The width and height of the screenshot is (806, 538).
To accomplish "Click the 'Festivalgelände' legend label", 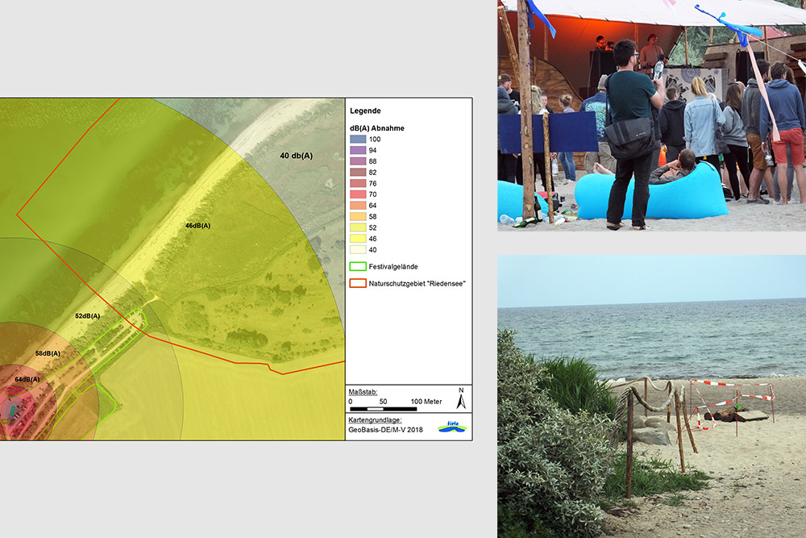I will (x=393, y=266).
